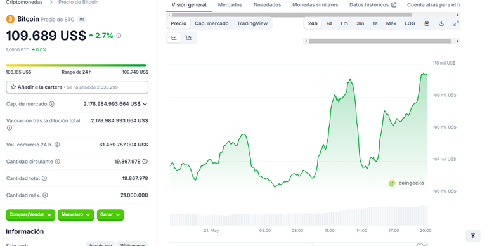Download chart data icon
Screen dimensions: 487x246
point(441,23)
